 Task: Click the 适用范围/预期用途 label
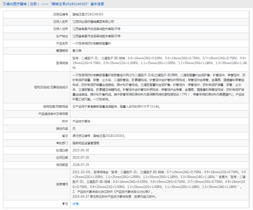point(56,107)
